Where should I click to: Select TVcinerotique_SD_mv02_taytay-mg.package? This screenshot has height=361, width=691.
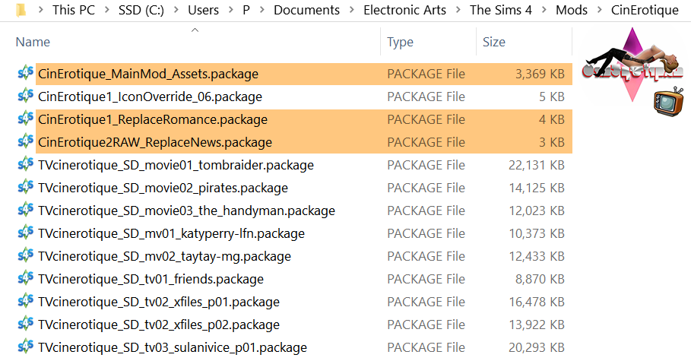[x=164, y=257]
